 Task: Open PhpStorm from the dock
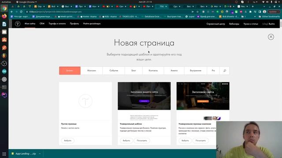click(x=4, y=95)
